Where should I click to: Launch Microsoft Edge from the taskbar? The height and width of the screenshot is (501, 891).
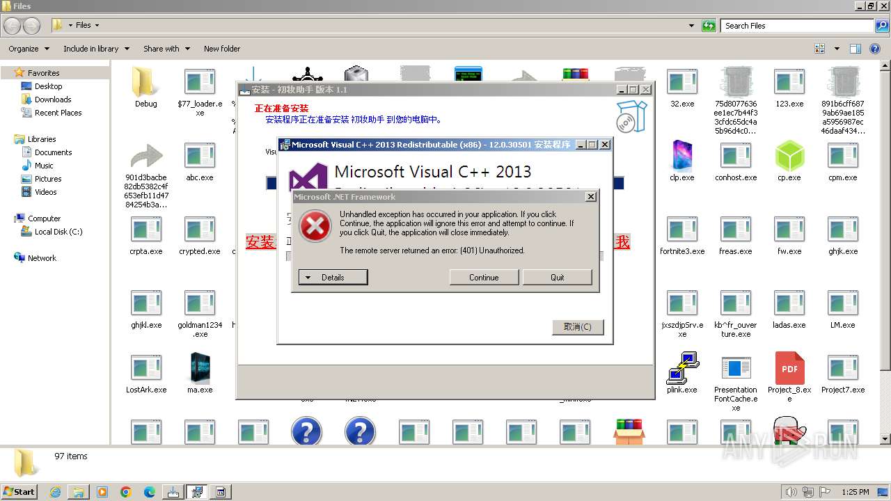point(150,492)
